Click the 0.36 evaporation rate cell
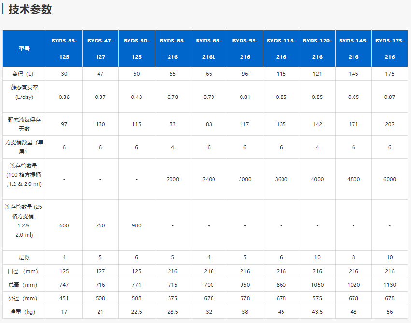This screenshot has width=411, height=323. [64, 97]
